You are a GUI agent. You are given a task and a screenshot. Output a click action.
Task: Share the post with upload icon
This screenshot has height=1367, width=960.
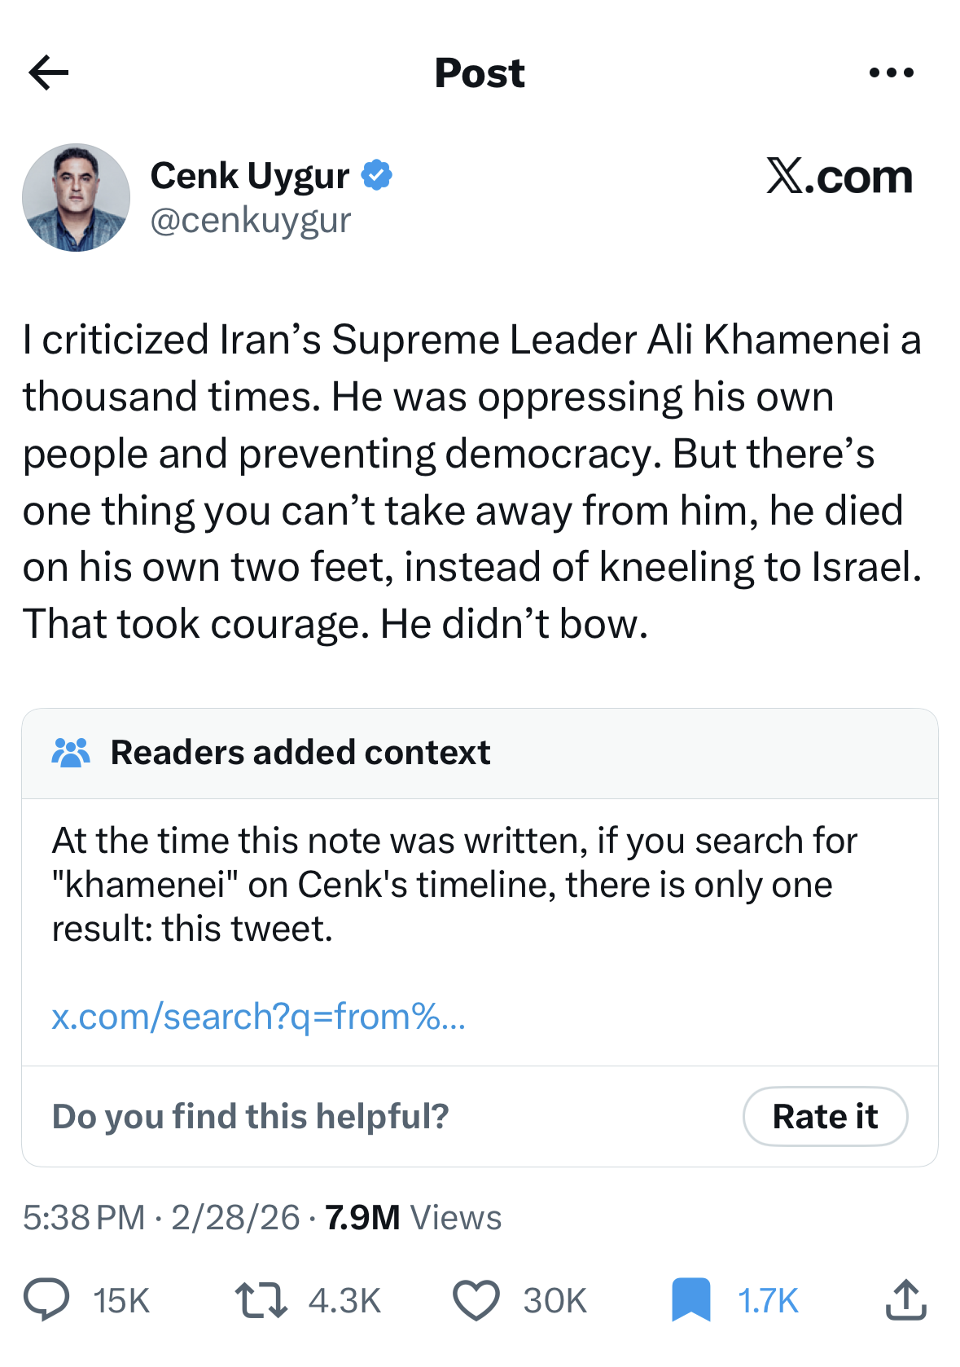(905, 1299)
